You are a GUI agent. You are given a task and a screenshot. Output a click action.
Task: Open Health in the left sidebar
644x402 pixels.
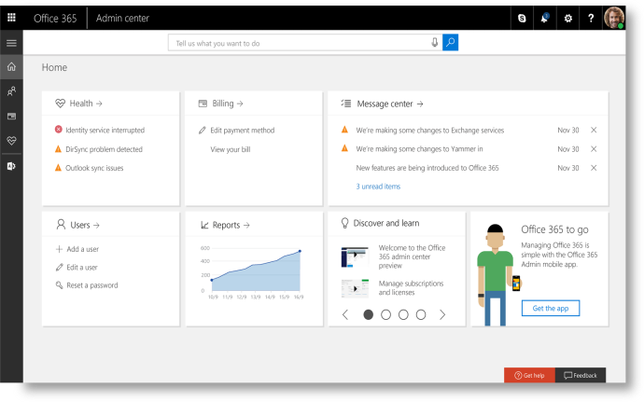point(11,141)
